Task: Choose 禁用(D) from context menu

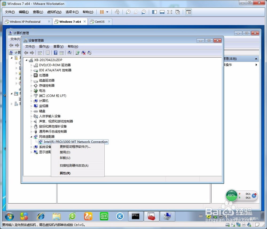Action: coord(78,152)
